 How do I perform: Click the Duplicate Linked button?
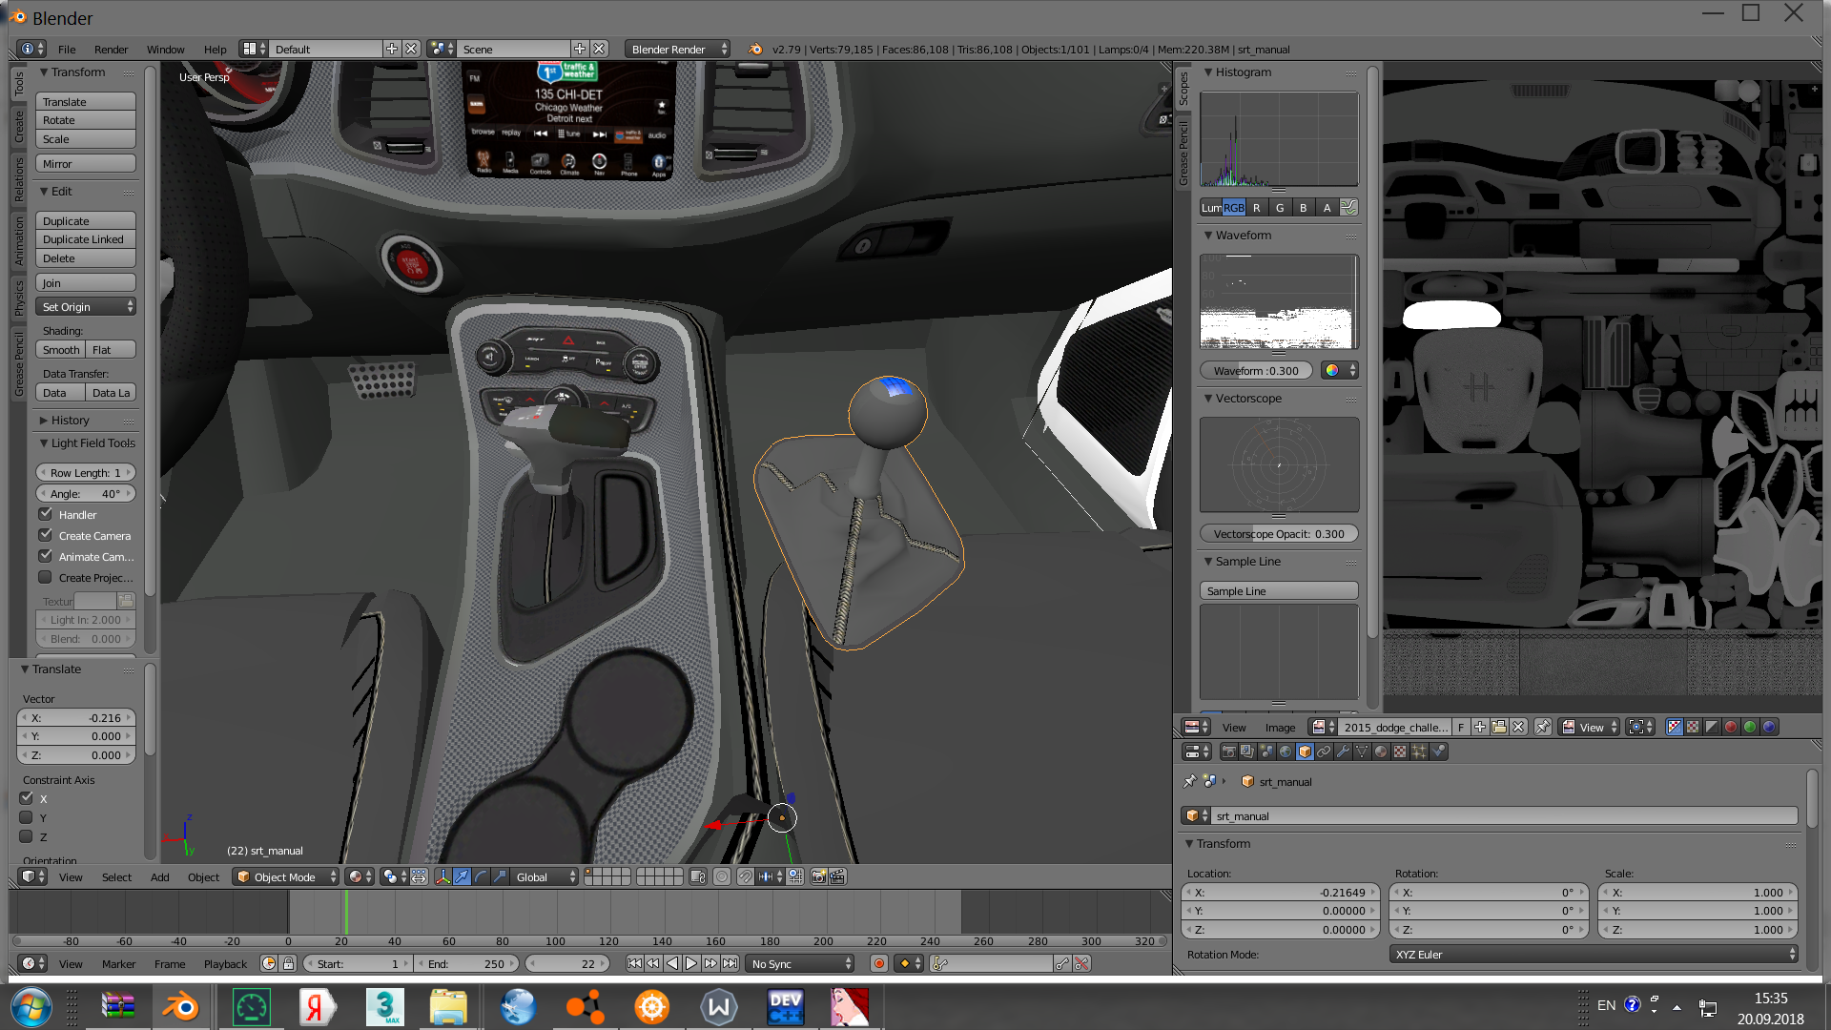tap(85, 239)
